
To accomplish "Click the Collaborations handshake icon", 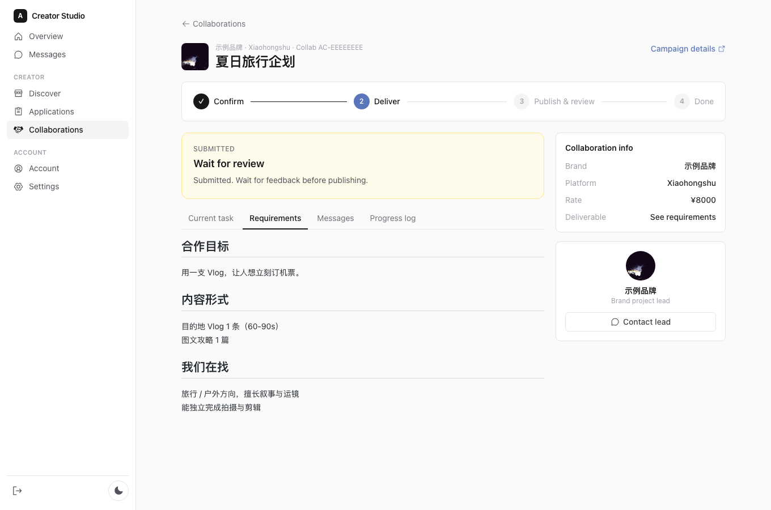I will (18, 130).
